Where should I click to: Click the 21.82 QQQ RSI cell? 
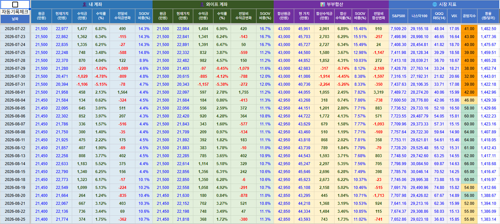pos(439,76)
